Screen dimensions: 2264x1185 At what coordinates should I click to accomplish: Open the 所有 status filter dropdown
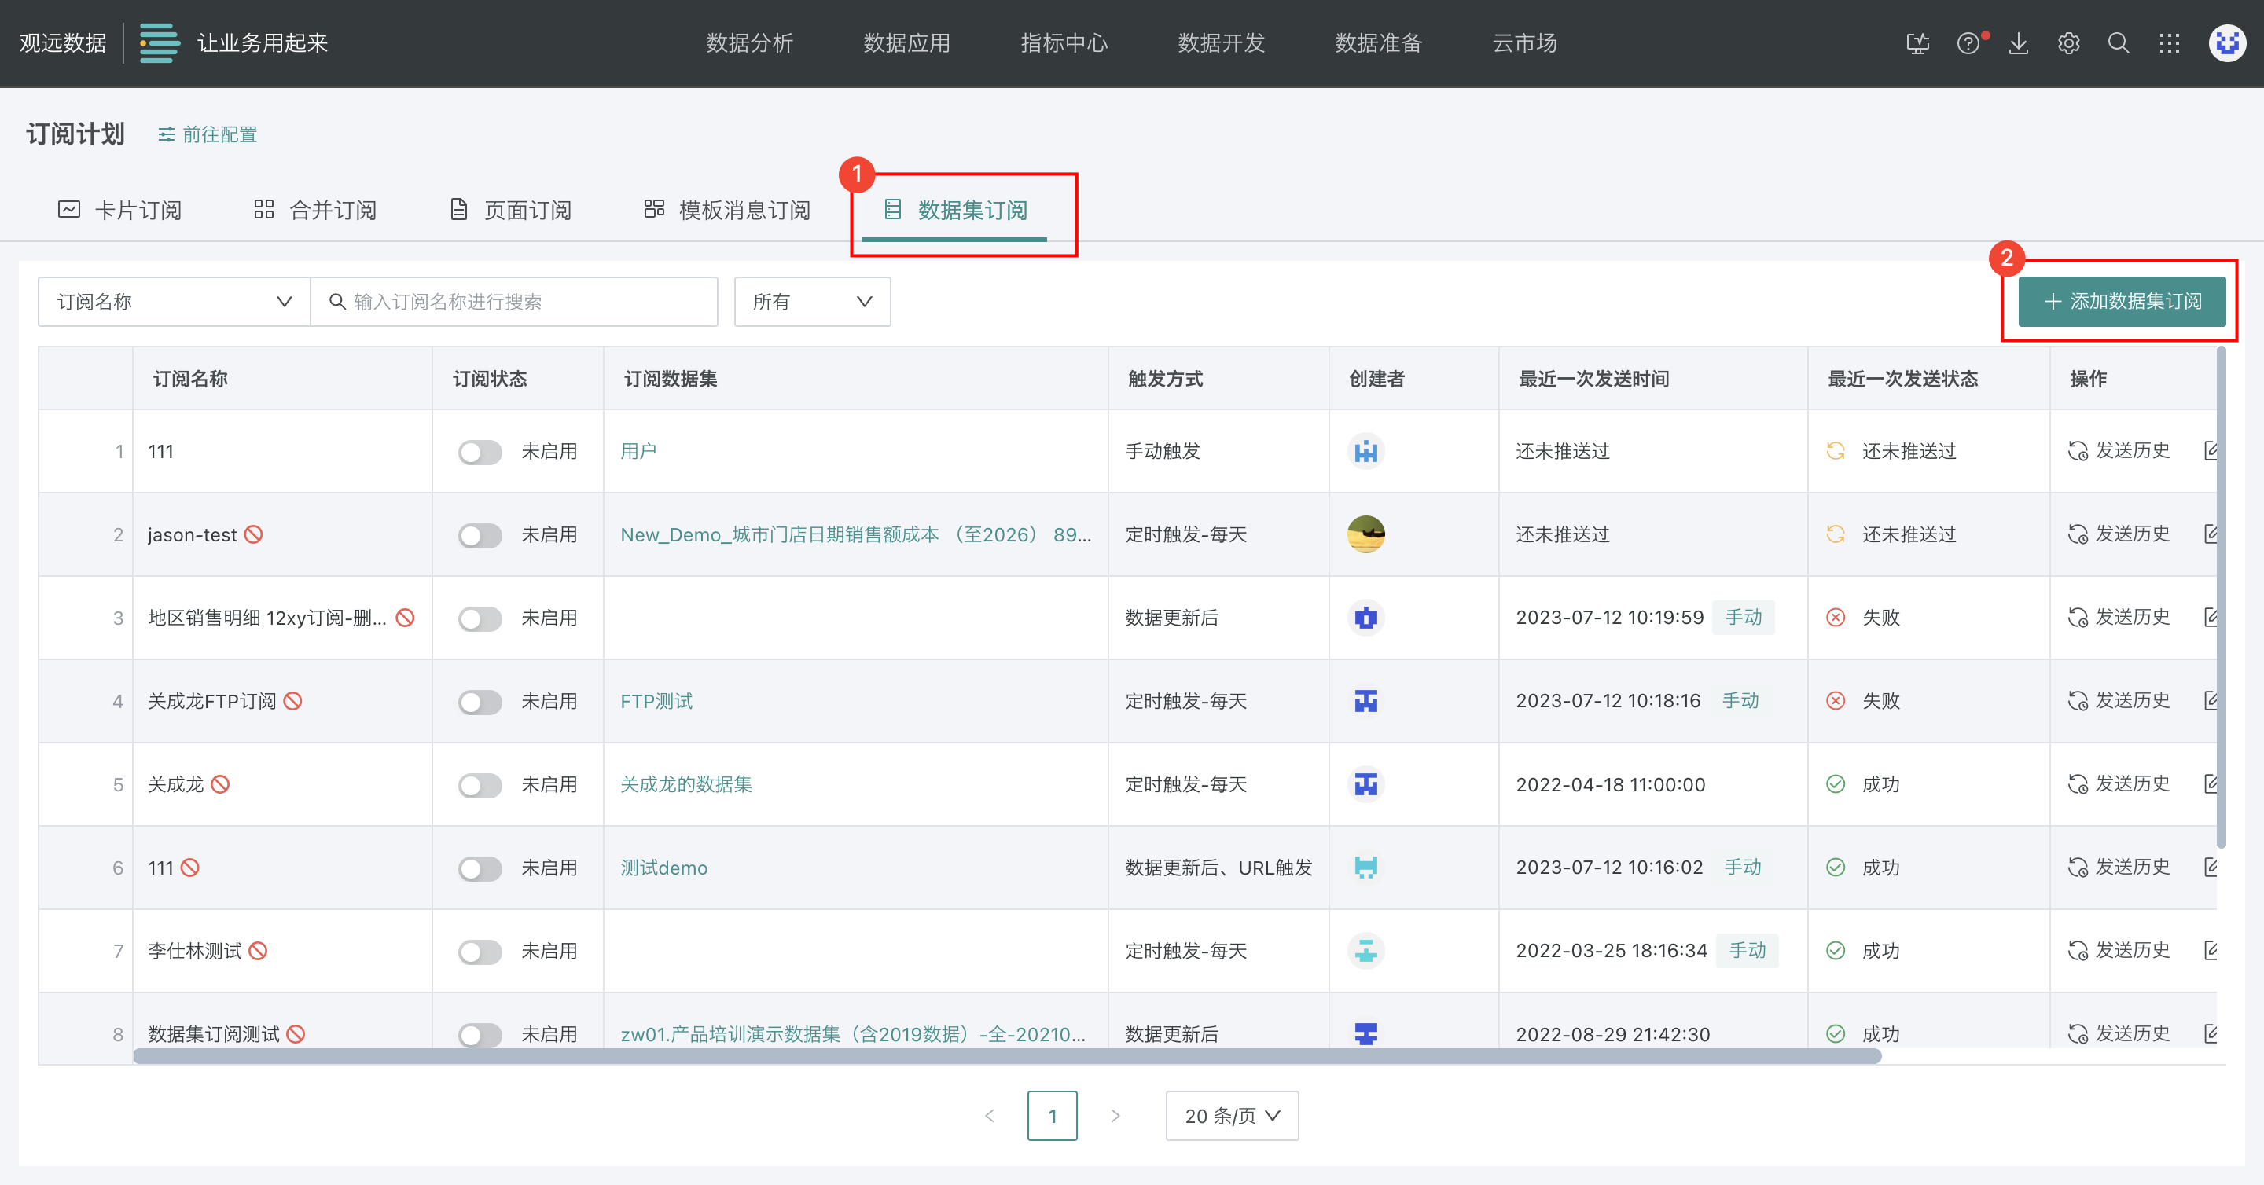811,301
